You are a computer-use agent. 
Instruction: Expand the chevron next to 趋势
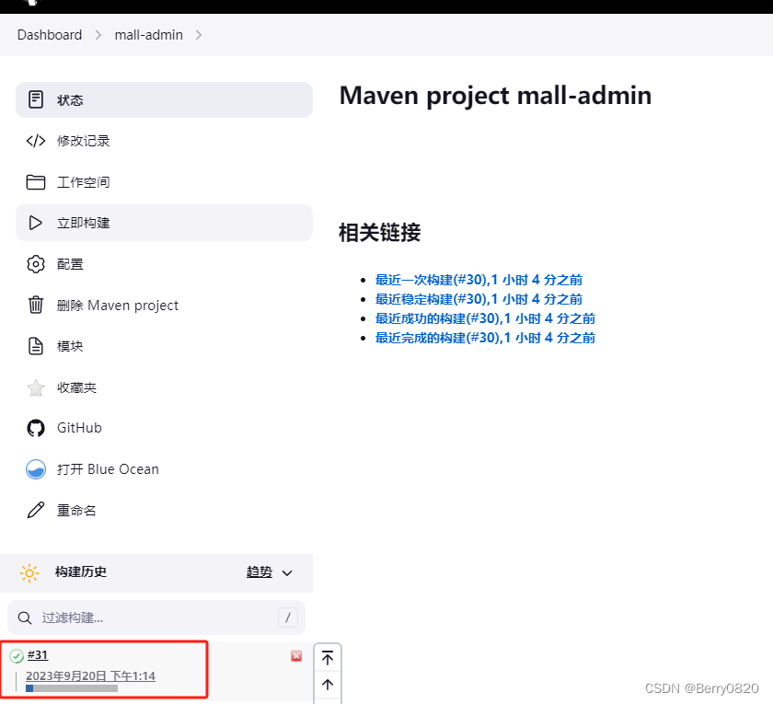pyautogui.click(x=287, y=572)
